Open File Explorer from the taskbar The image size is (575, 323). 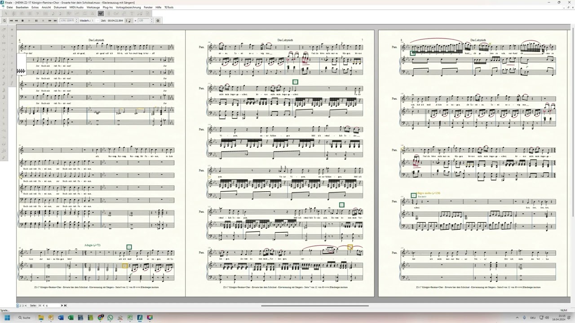point(41,318)
